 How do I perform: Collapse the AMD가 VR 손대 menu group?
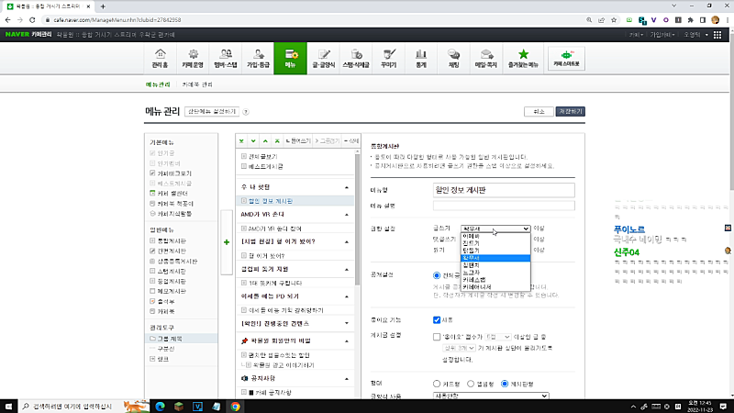click(x=348, y=214)
